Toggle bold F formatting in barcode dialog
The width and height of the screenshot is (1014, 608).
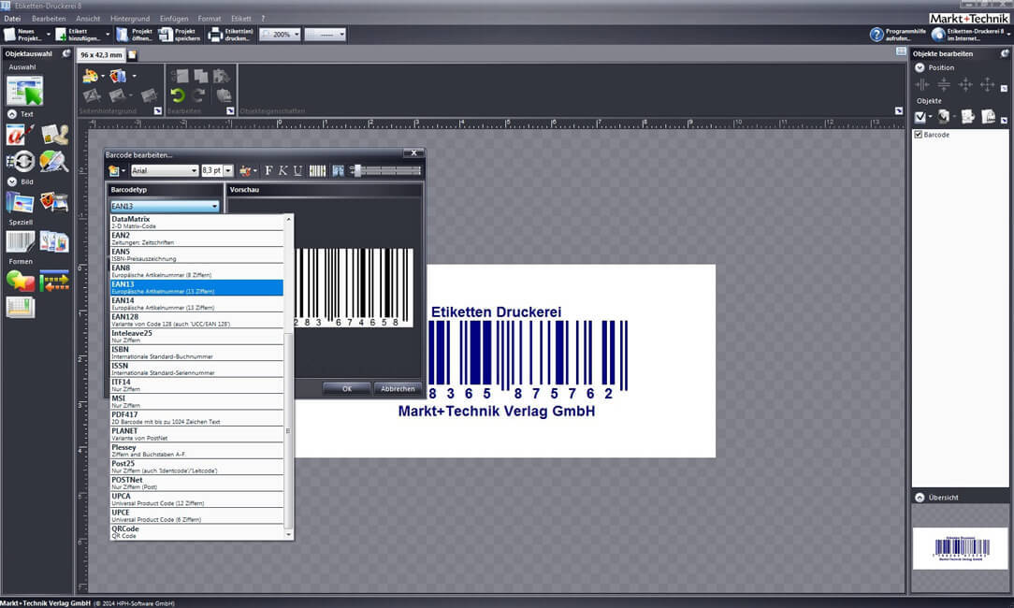point(268,170)
